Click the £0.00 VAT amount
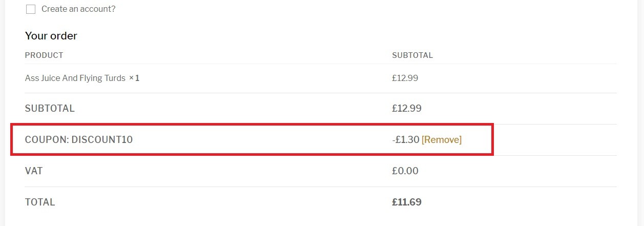 click(x=405, y=171)
